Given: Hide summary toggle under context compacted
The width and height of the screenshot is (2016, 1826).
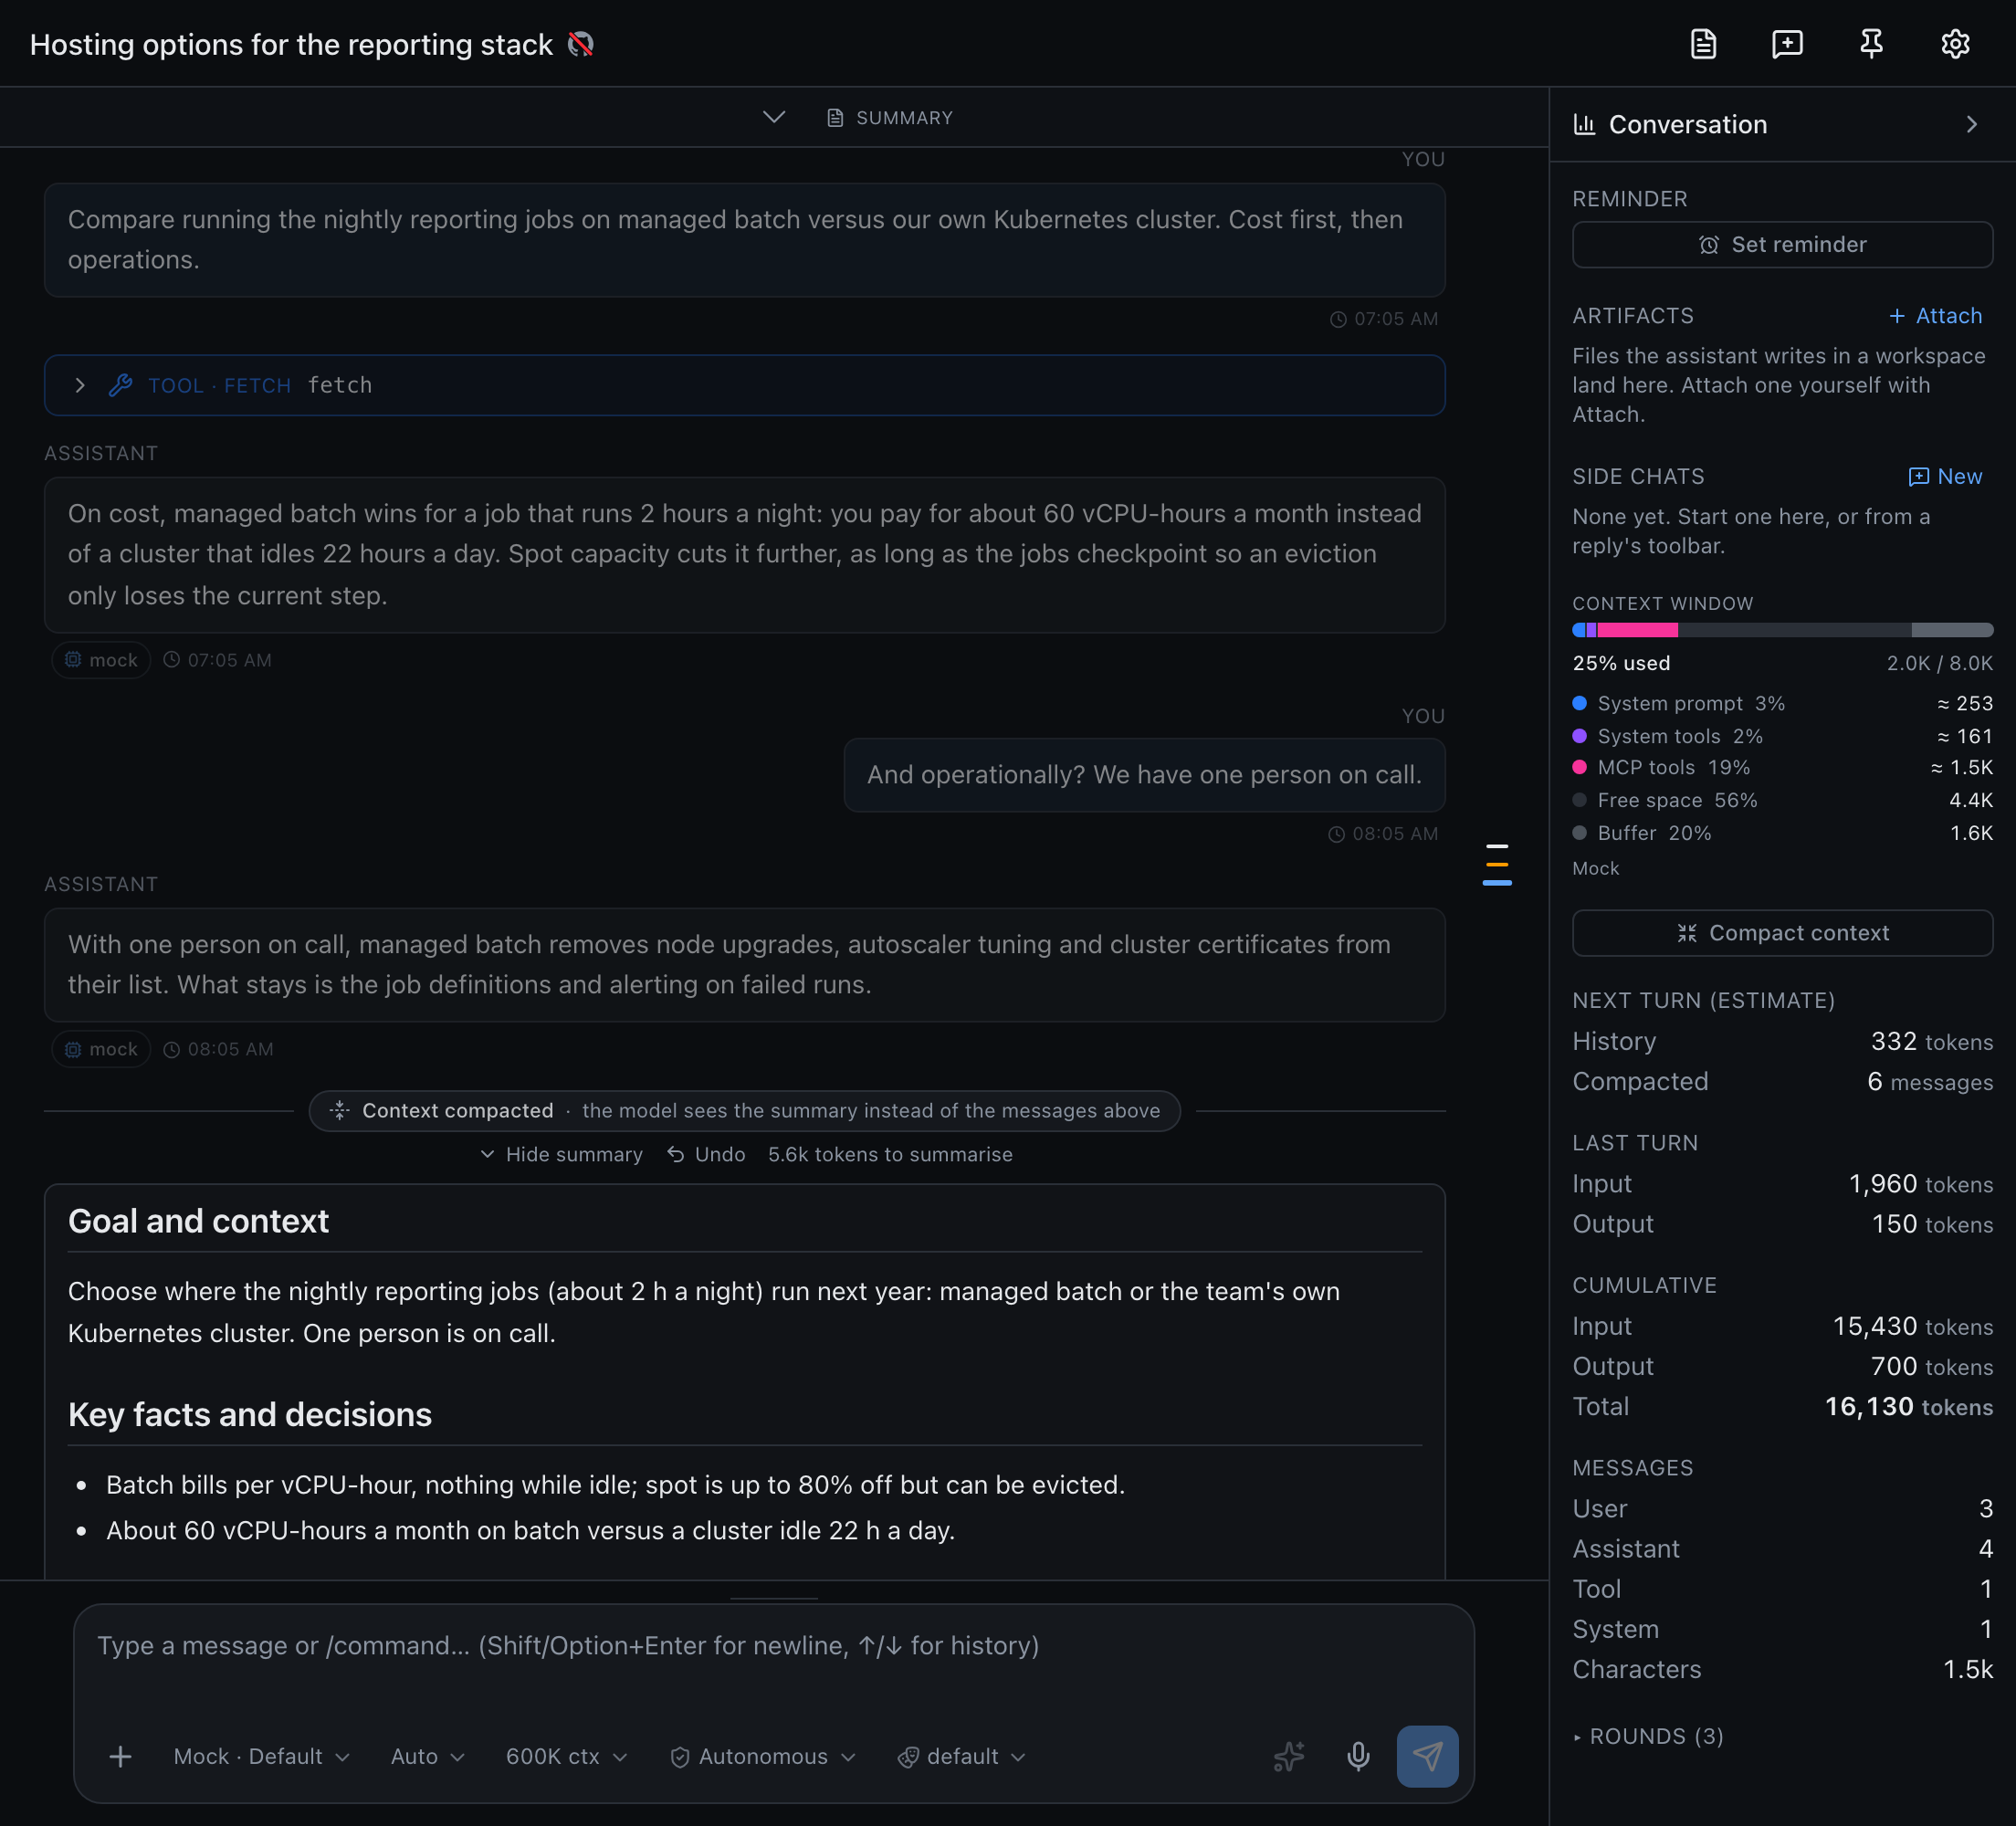Looking at the screenshot, I should tap(562, 1154).
